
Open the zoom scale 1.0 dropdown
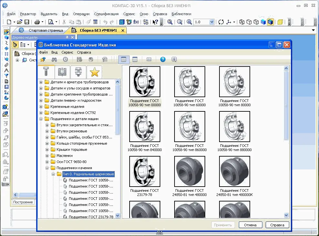pos(212,22)
